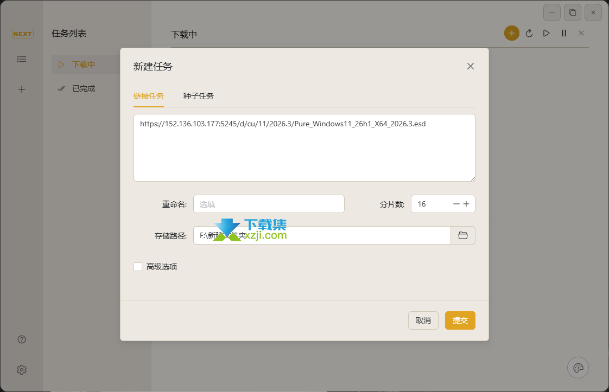This screenshot has width=609, height=392.
Task: Click the NEXT logo
Action: pyautogui.click(x=22, y=34)
